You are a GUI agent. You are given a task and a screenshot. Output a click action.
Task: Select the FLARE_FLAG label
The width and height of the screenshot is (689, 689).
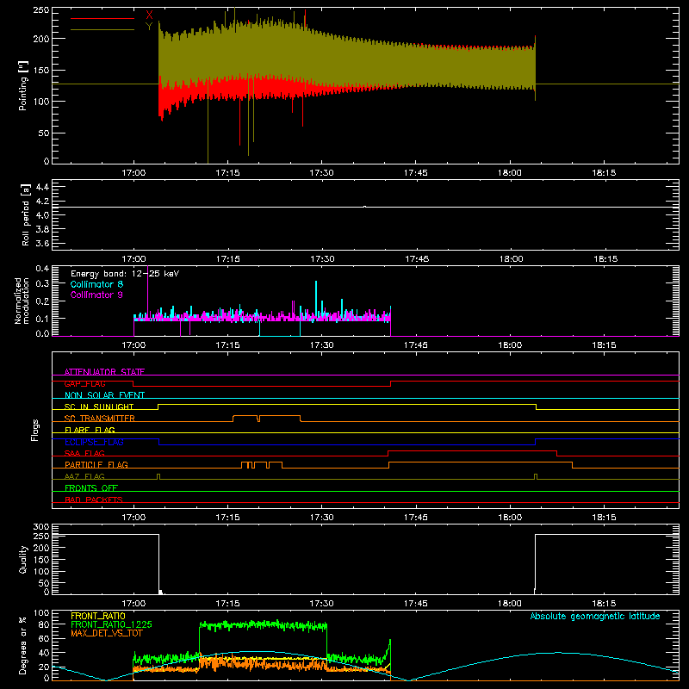pyautogui.click(x=90, y=430)
